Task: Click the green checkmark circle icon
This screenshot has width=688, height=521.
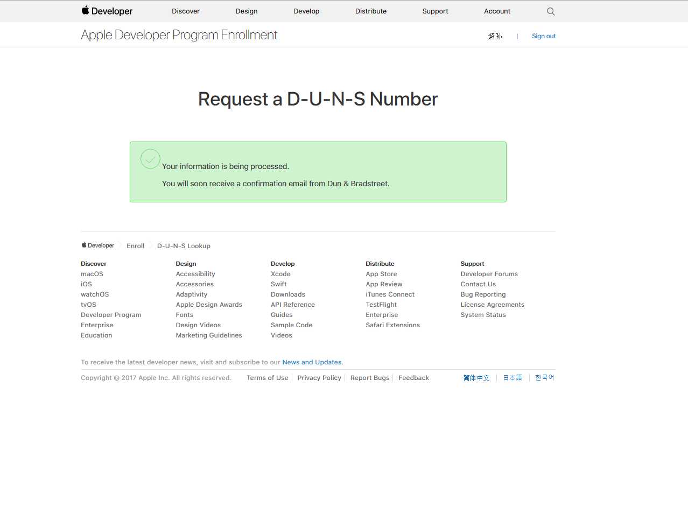Action: [x=150, y=159]
